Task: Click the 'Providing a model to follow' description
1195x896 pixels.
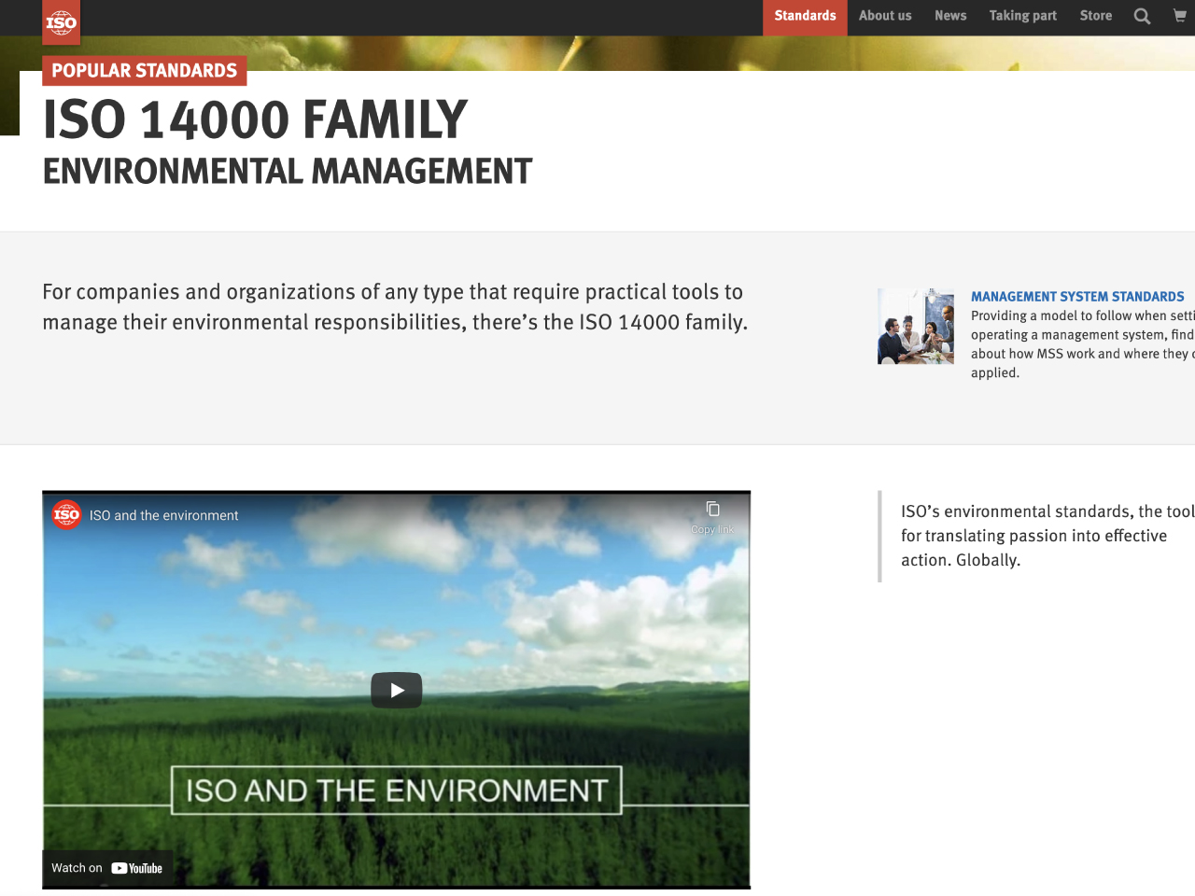Action: [1083, 344]
